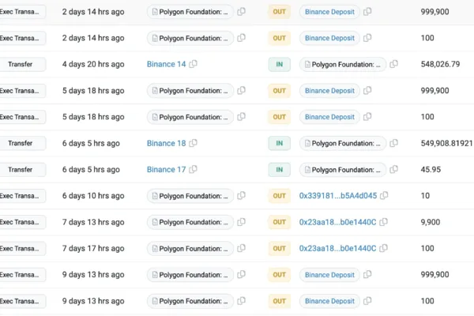Open the Binance 18 address link

pos(166,143)
